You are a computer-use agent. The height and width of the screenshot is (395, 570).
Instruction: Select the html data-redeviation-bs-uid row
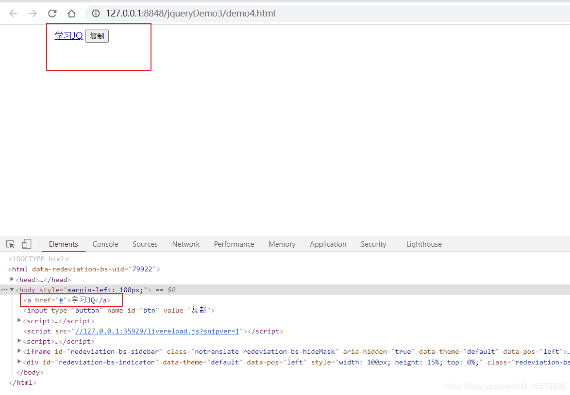coord(84,269)
